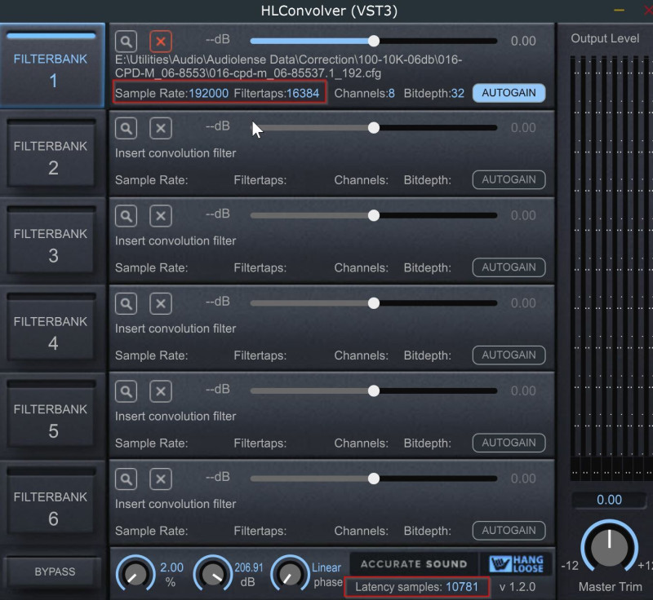Click the Linear phase label text

[x=327, y=574]
